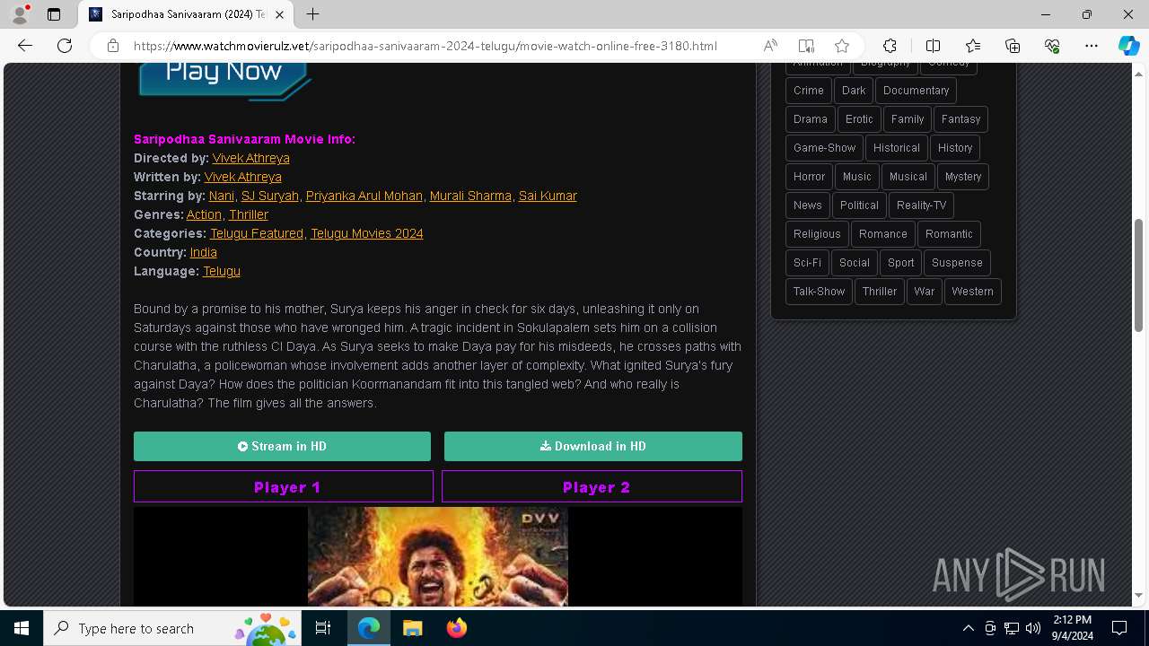Screen dimensions: 1149x646
Task: Open Nani actor link
Action: (221, 196)
